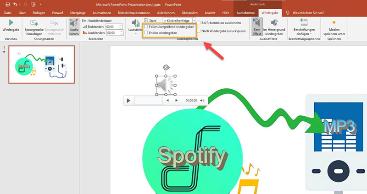Click Sprungmarke entfernen icon
Viewport: 367px width, 194px height.
pos(54,23)
